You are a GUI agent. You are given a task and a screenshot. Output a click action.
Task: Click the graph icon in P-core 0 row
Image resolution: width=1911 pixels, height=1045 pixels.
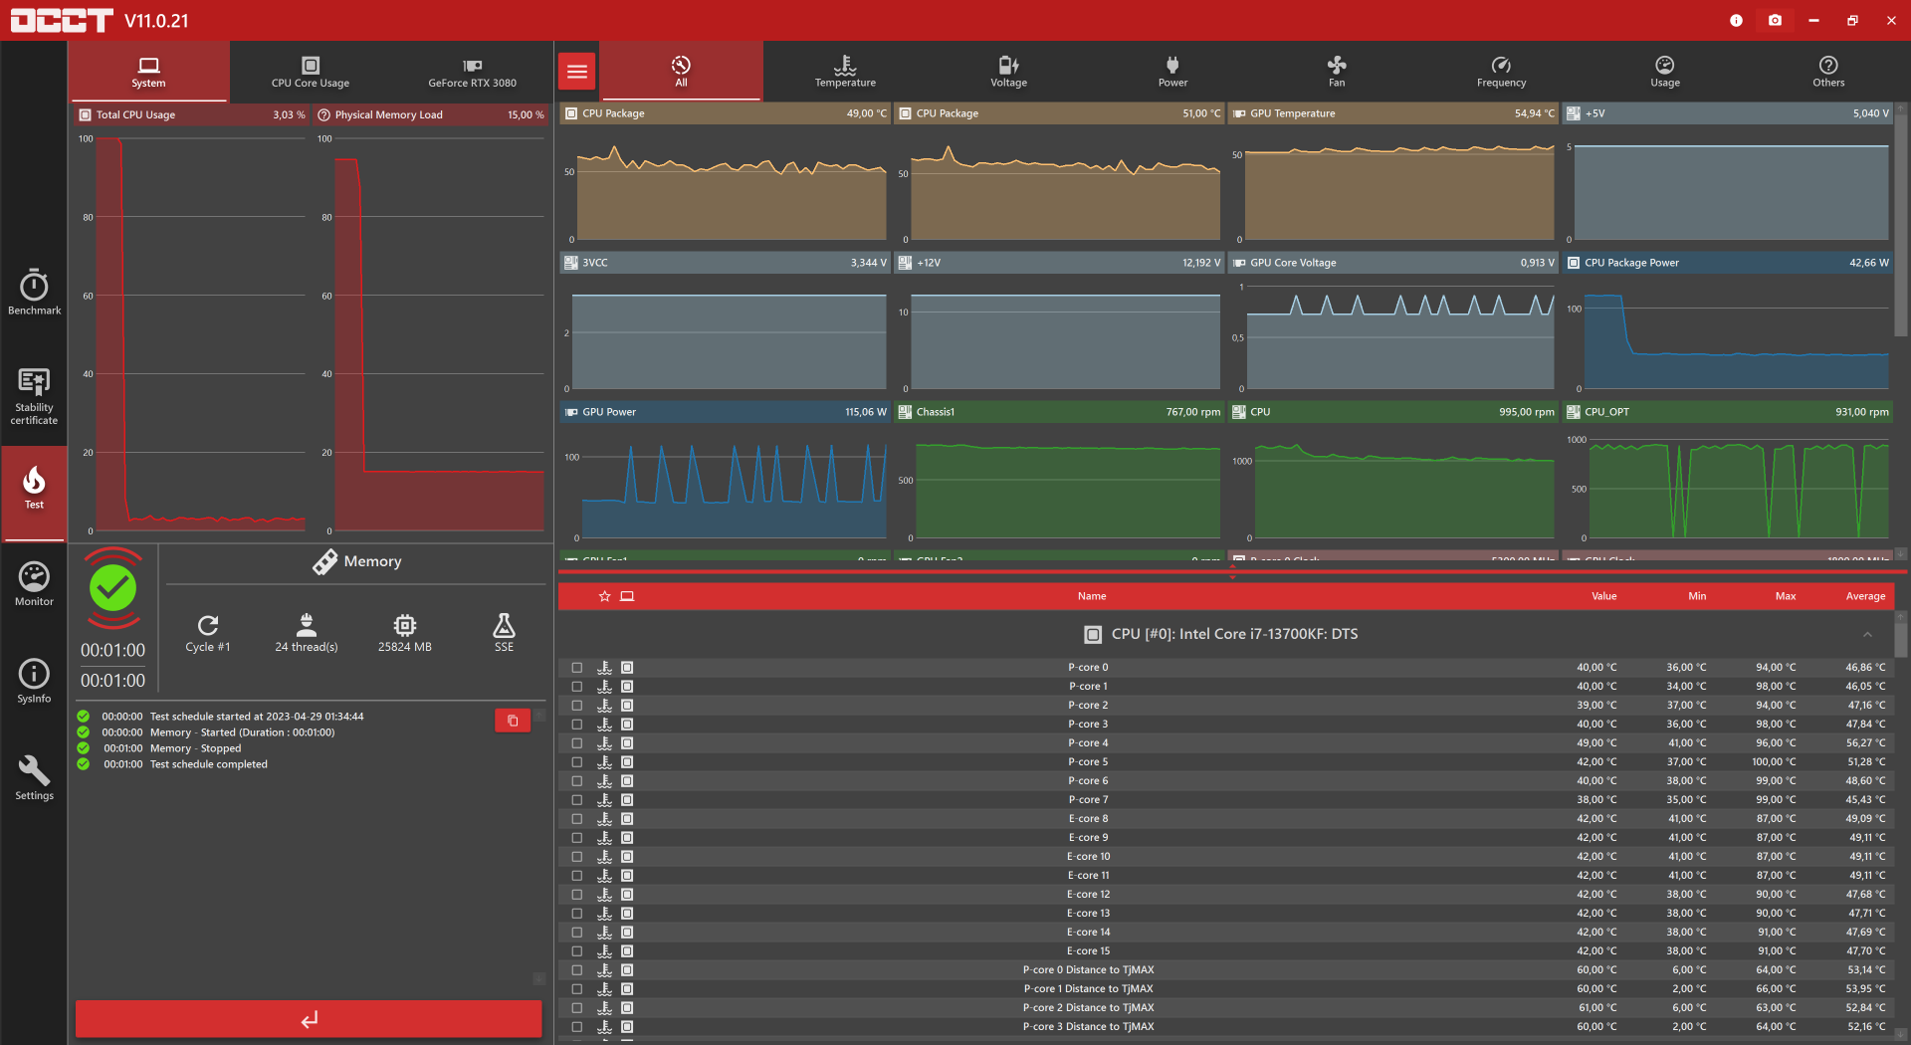click(x=604, y=668)
